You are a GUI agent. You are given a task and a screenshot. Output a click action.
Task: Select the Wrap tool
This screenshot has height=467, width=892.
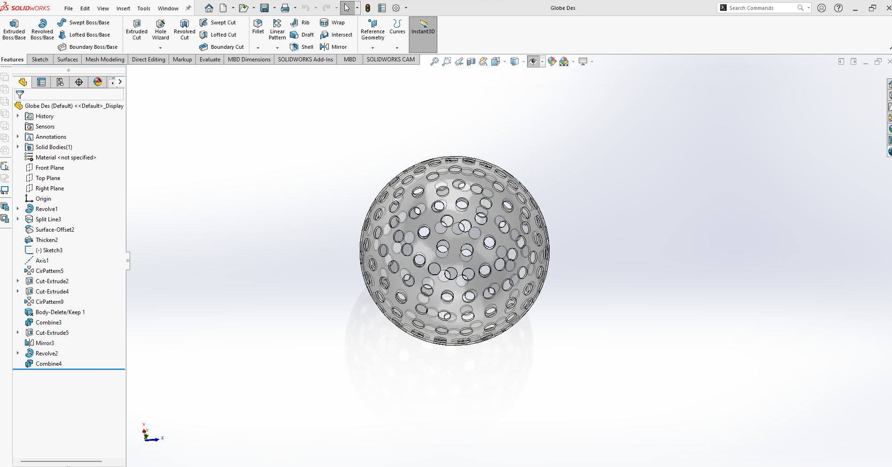pos(332,23)
